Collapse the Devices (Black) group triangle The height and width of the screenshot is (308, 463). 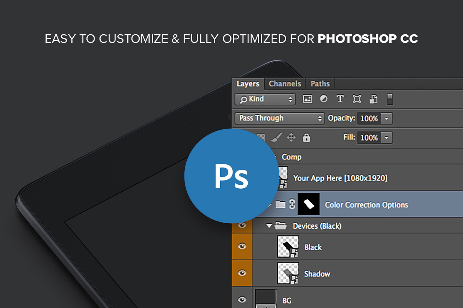click(269, 226)
